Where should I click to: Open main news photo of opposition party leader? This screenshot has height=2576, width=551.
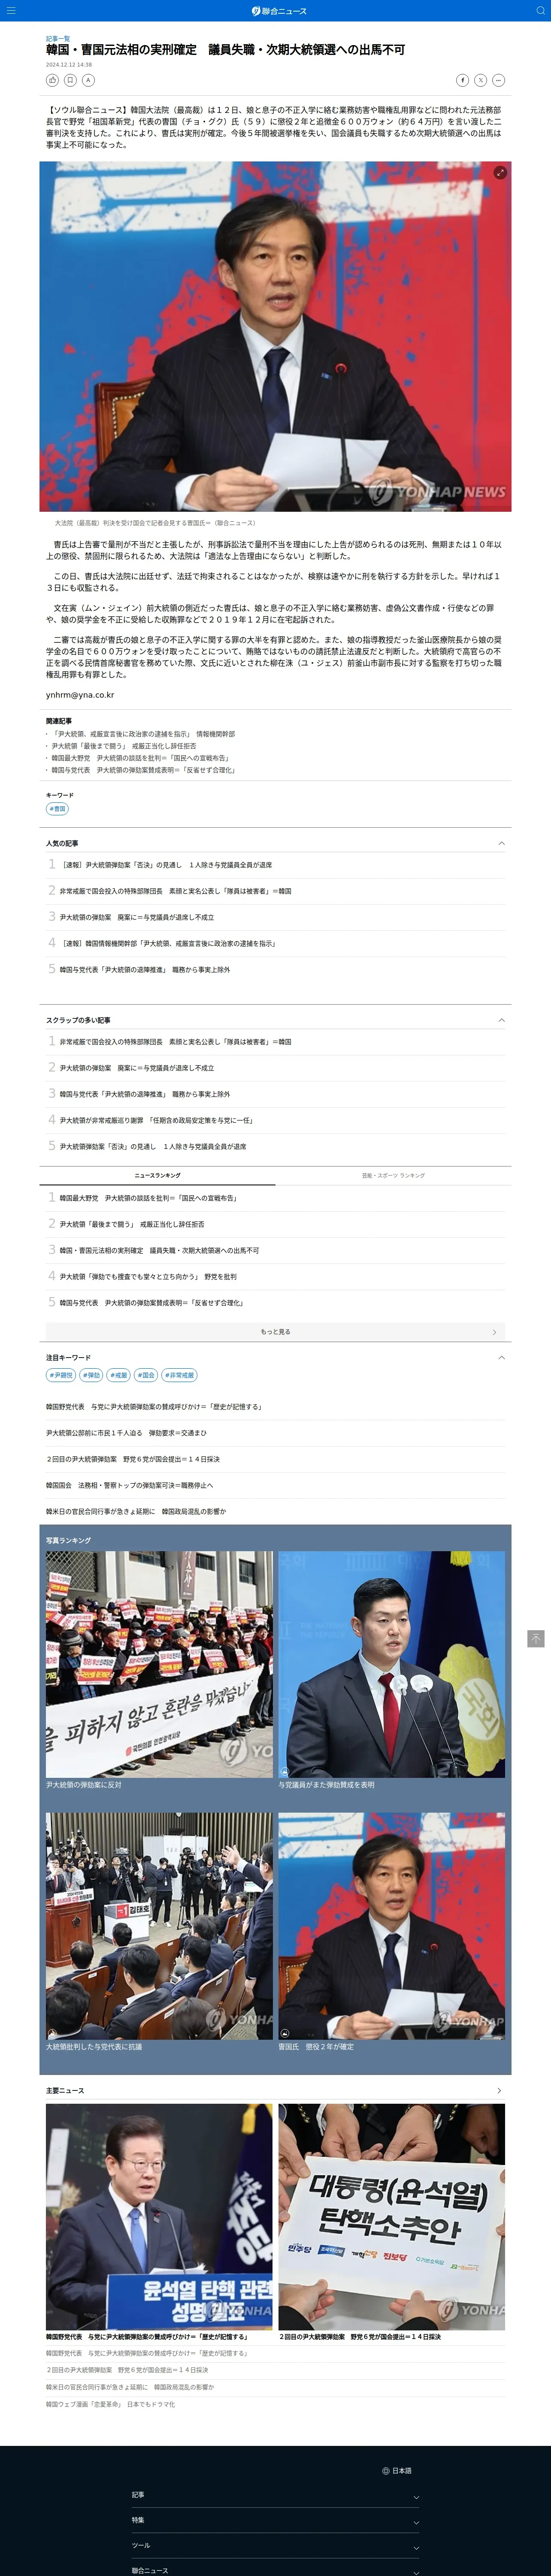coord(159,2217)
